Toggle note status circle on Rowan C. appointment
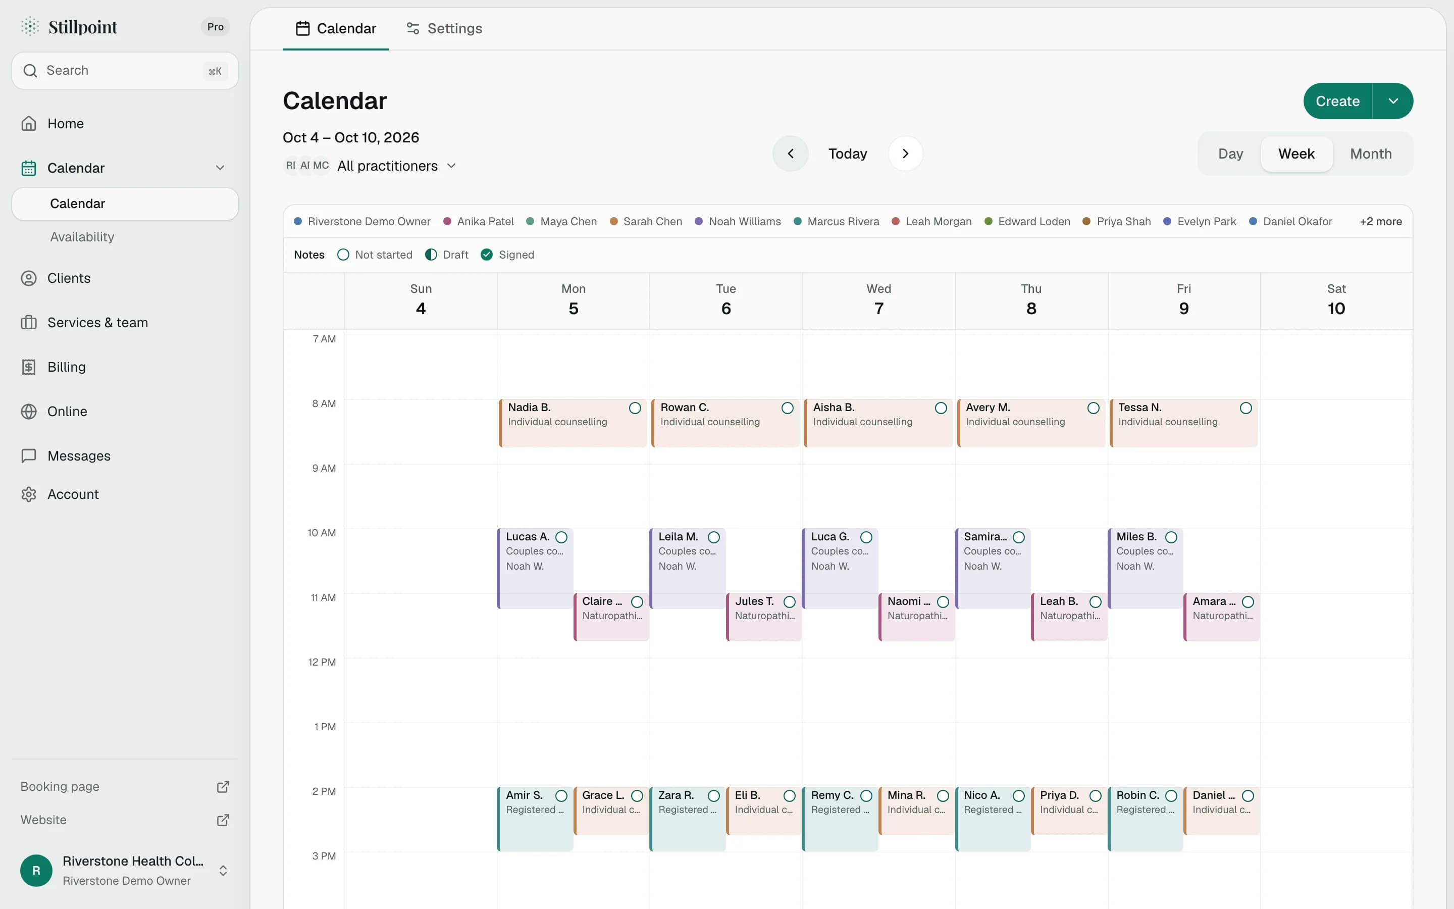 (787, 408)
